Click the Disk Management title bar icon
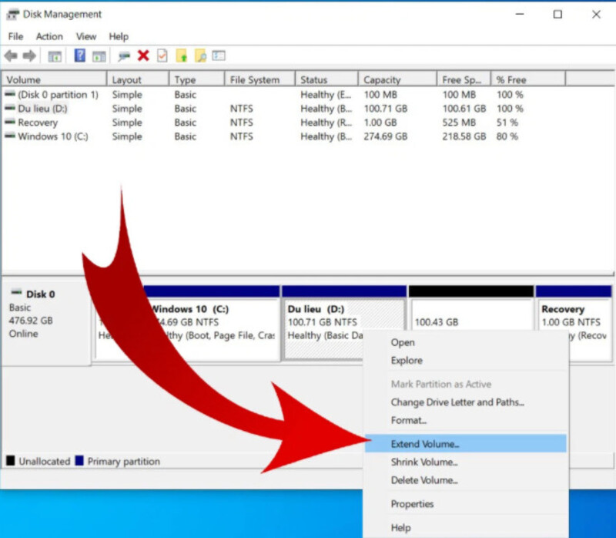This screenshot has height=538, width=616. (12, 15)
